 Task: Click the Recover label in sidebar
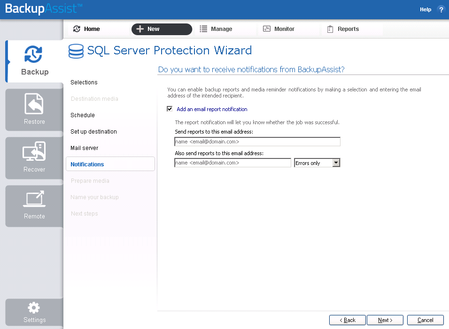tap(34, 170)
